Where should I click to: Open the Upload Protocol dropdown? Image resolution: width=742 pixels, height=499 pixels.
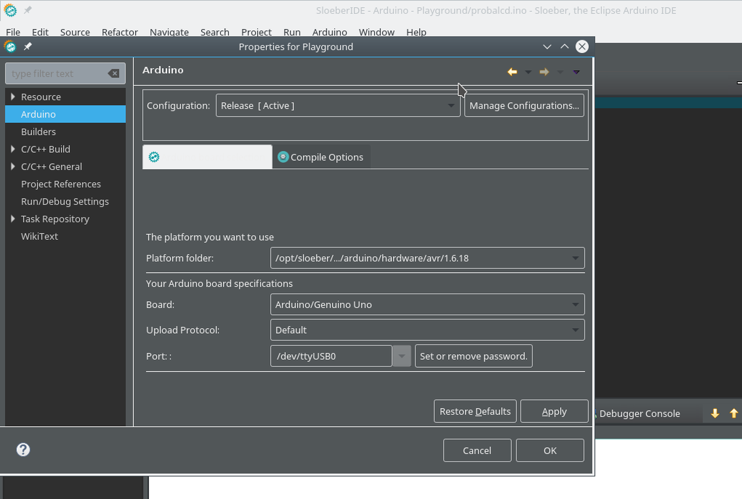click(x=427, y=330)
